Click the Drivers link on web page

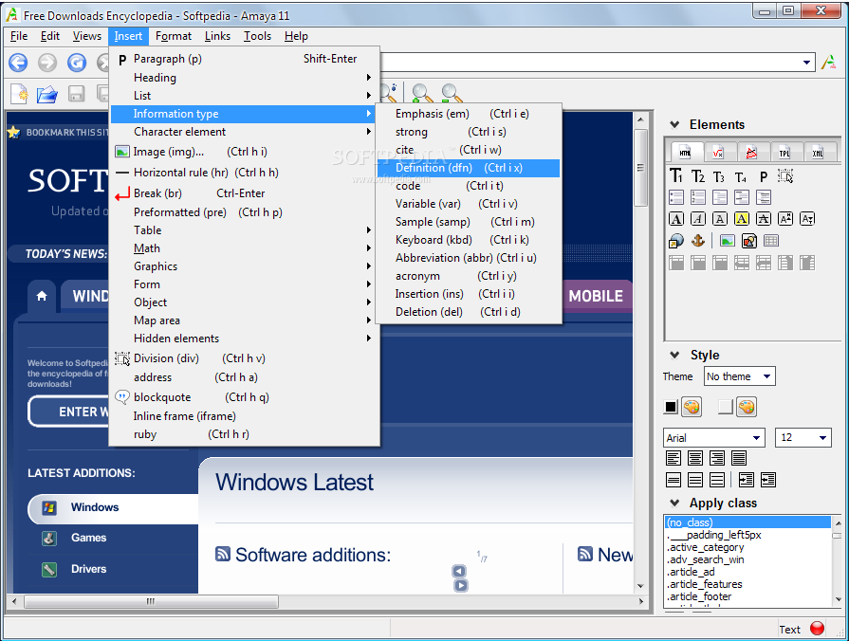89,569
